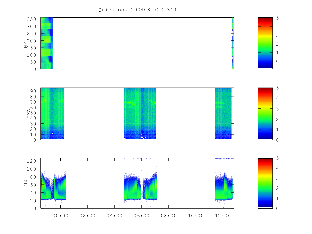Click the NPI panel color scale bar
The image size is (312, 234).
tap(265, 43)
